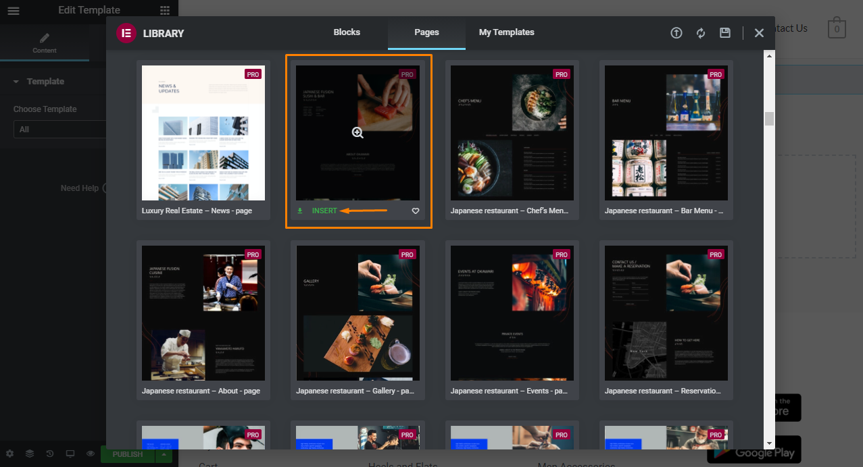Screen dimensions: 863x467
Task: Open the Elementor hamburger menu
Action: point(14,11)
